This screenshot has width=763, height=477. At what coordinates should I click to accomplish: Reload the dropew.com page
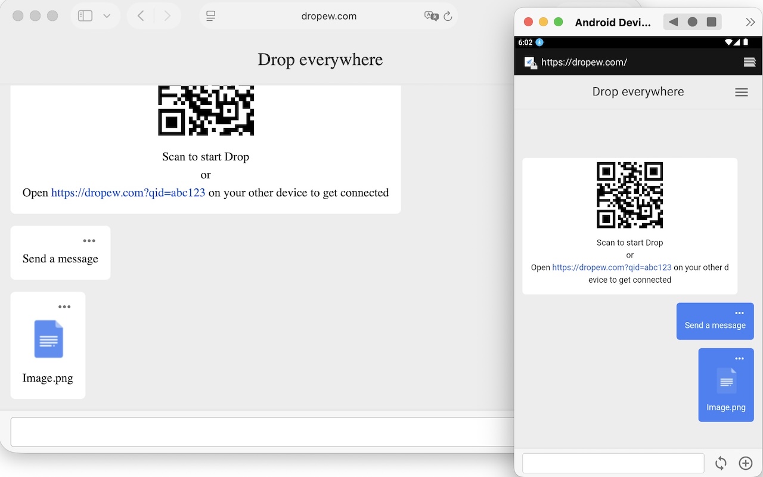coord(448,16)
